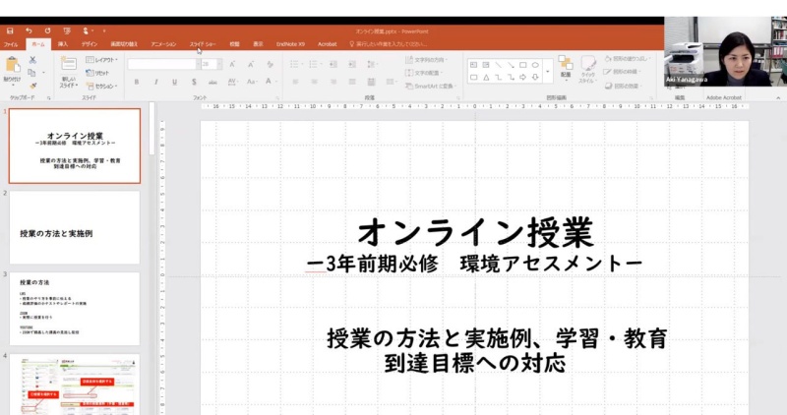Toggle right text alignment

pos(333,82)
